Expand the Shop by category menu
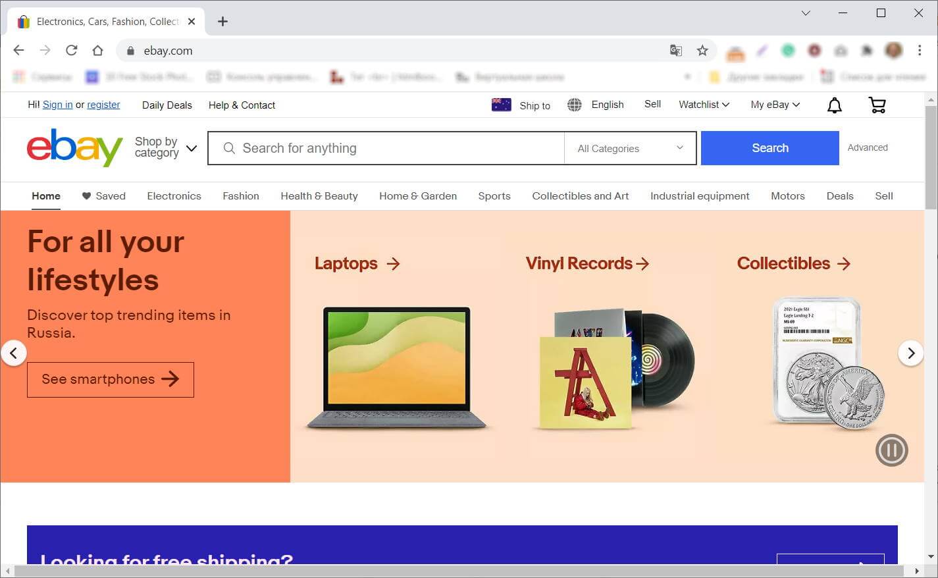The width and height of the screenshot is (938, 578). 165,147
